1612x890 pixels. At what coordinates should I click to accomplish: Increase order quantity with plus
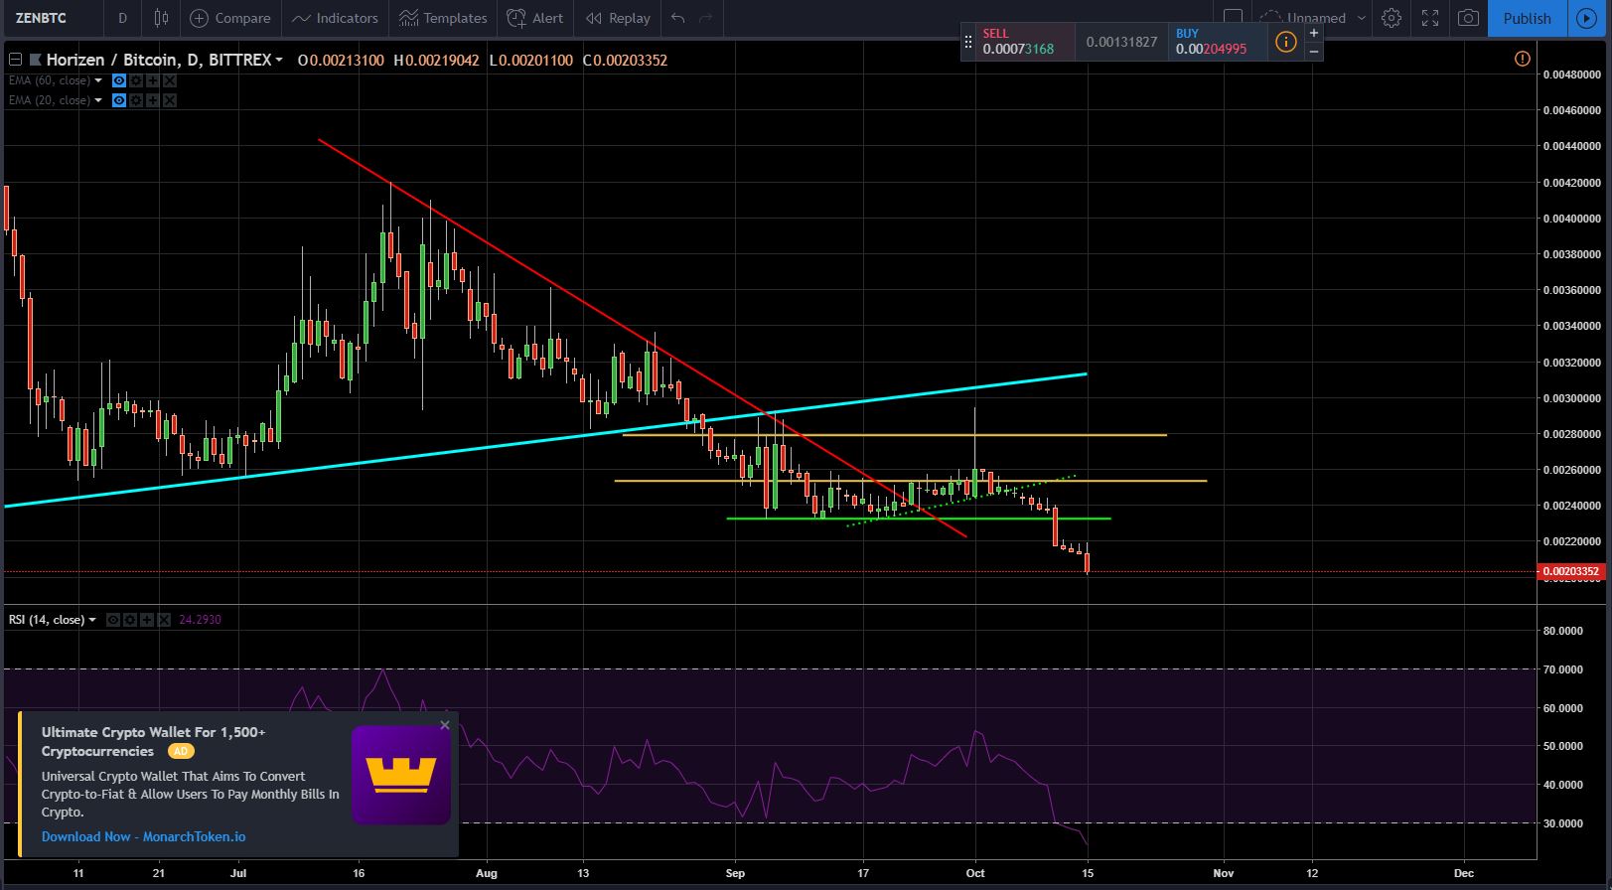pos(1314,33)
